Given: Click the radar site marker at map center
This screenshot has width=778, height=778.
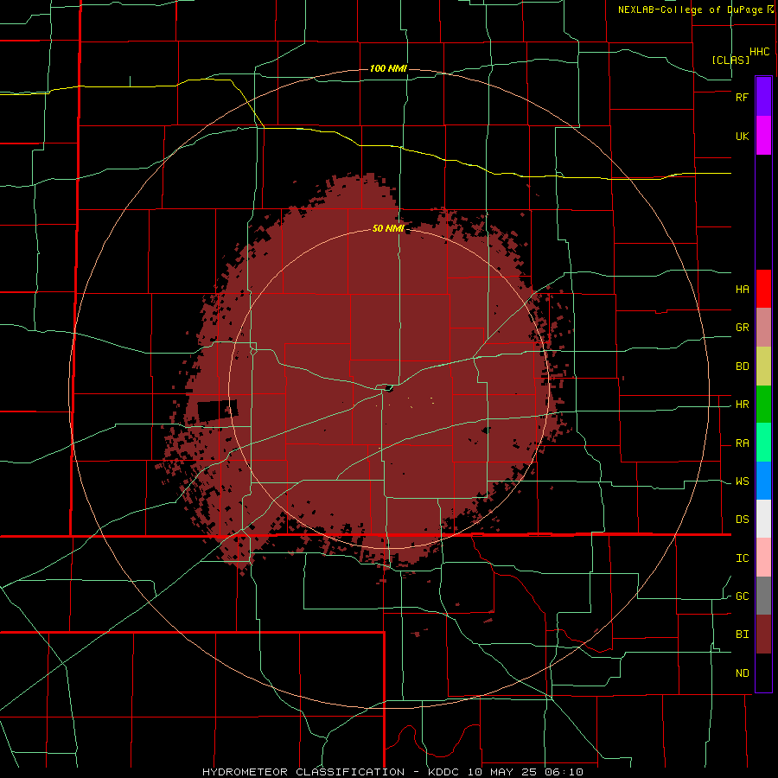Looking at the screenshot, I should 388,388.
